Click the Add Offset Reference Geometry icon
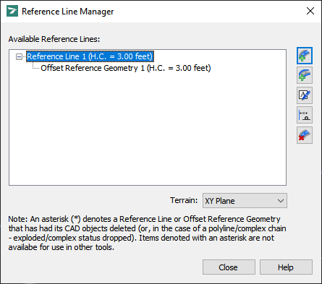Screen dimensions: 322x284 pyautogui.click(x=305, y=75)
